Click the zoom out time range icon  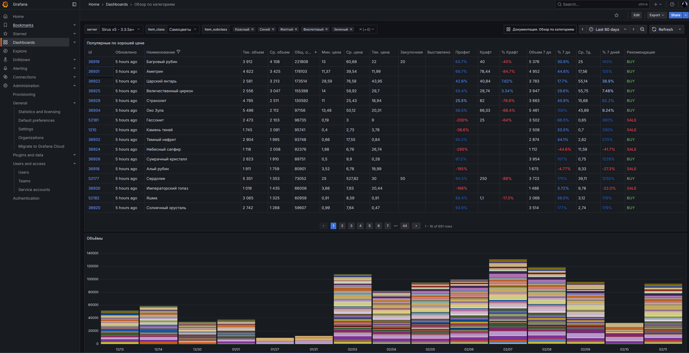642,29
